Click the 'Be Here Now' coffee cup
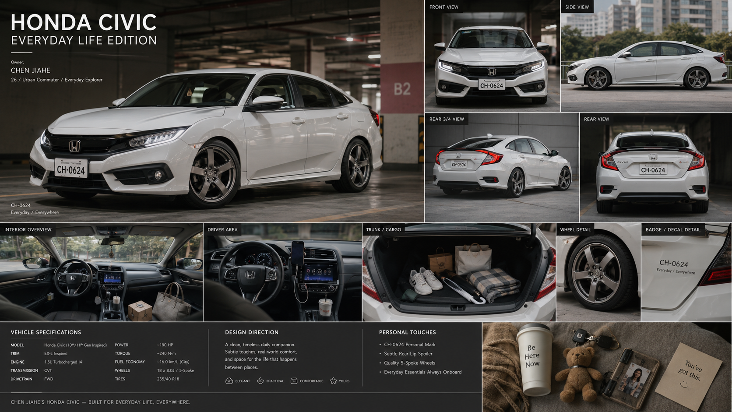 point(533,359)
